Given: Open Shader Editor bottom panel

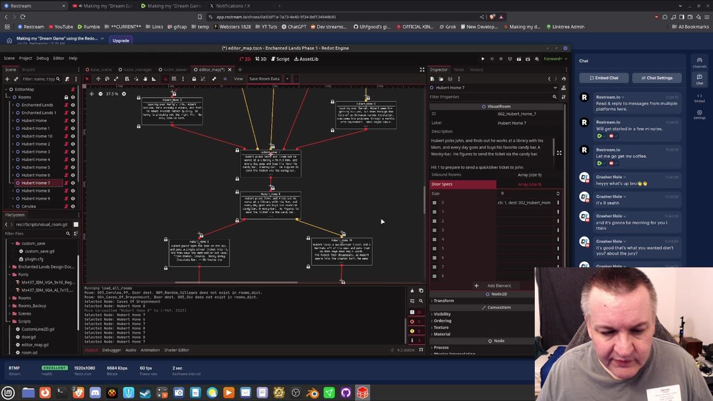Looking at the screenshot, I should (177, 350).
